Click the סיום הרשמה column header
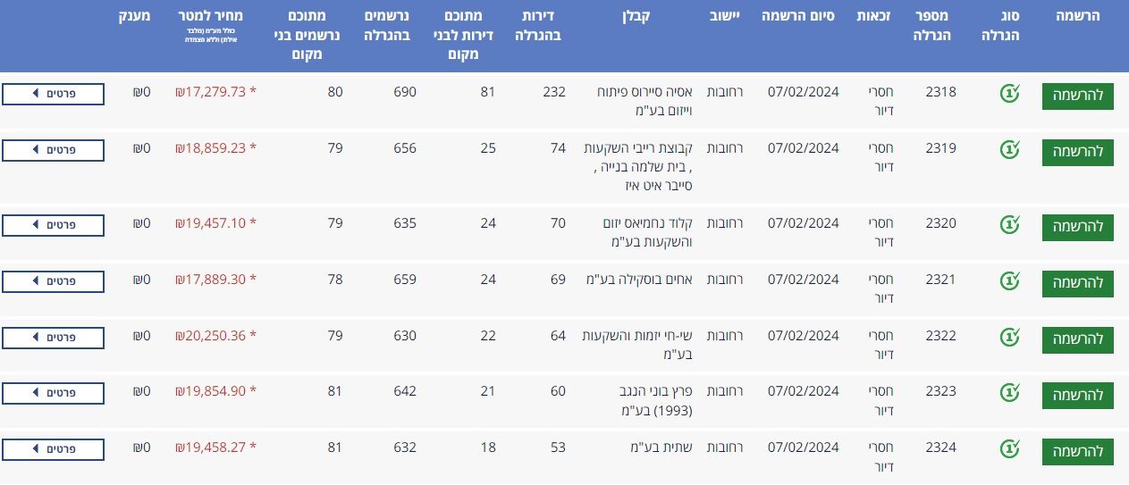 pos(798,17)
